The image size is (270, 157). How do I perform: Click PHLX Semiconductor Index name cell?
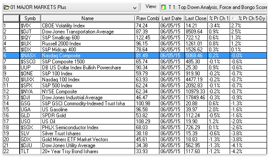88,127
